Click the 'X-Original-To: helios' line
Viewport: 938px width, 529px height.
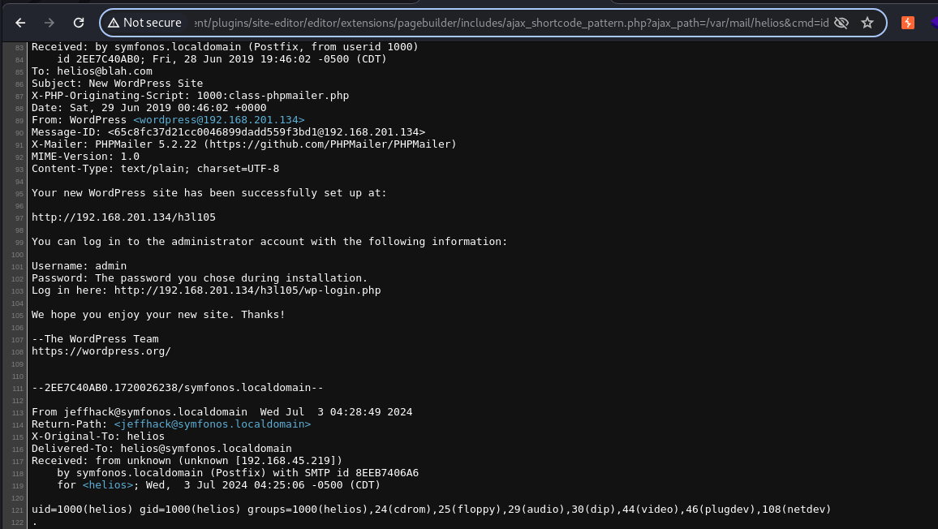(x=98, y=437)
